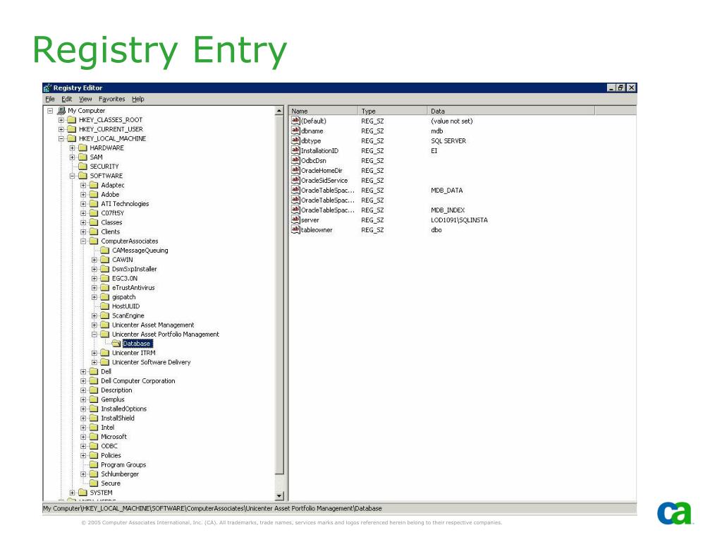Click the tree pane scroll down arrow
Image resolution: width=722 pixels, height=542 pixels.
[279, 496]
